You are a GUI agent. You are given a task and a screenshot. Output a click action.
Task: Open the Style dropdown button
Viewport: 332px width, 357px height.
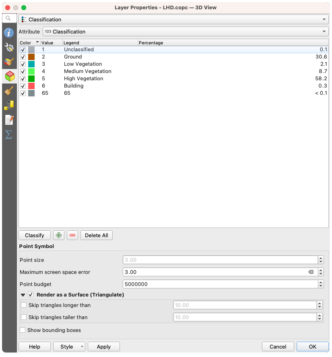70,347
